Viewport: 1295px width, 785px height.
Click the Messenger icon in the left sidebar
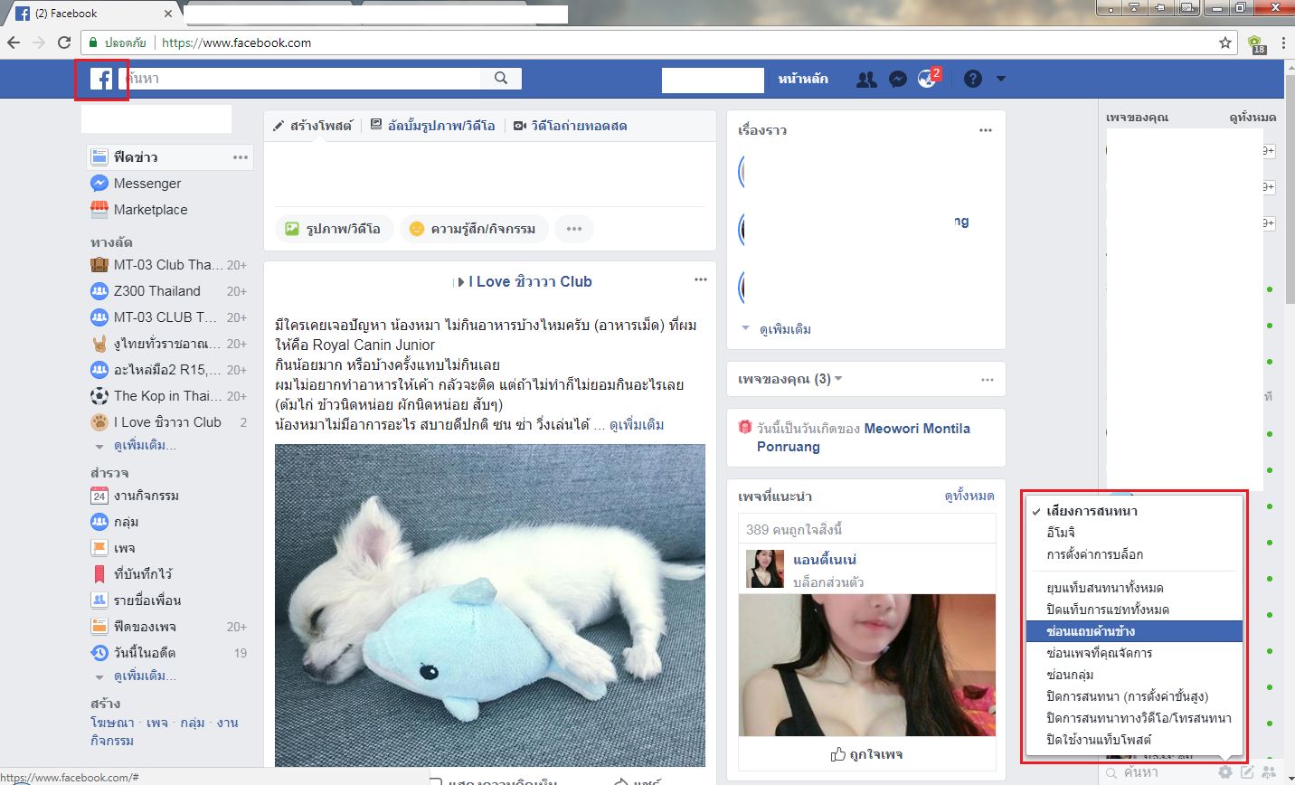pos(99,184)
